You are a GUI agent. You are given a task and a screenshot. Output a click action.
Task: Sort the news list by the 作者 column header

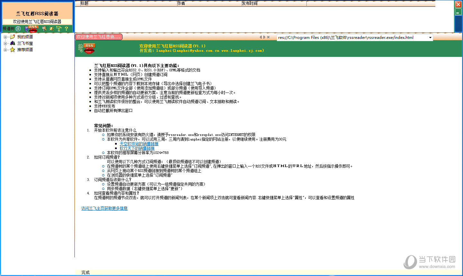[x=209, y=4]
